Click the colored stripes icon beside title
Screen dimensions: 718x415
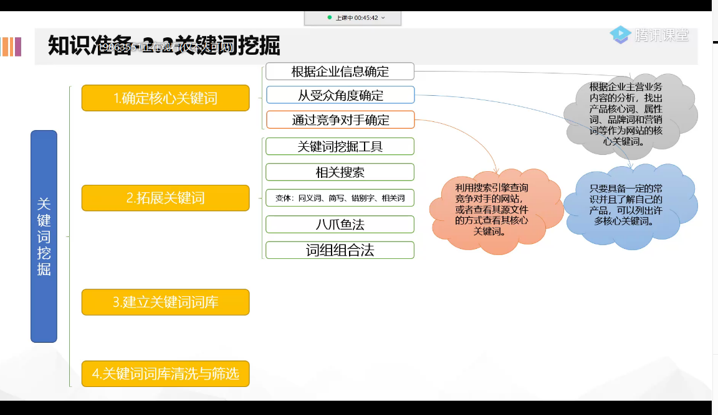[11, 47]
